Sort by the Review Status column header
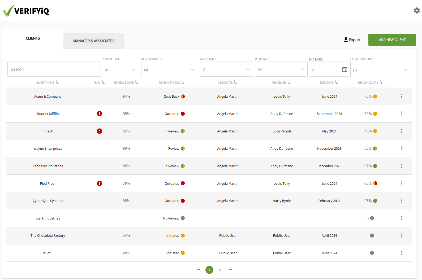Screen dimensions: 422x280 171,83
